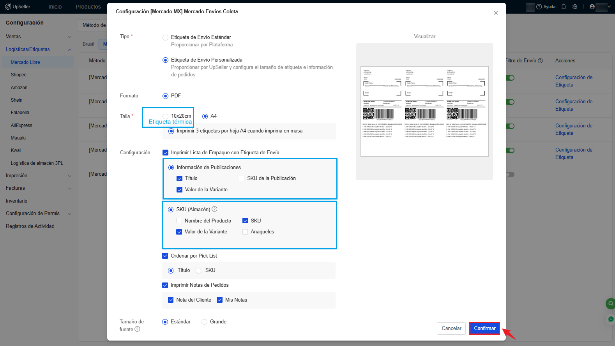The image size is (615, 346).
Task: Open the green chat support icon
Action: click(x=610, y=304)
